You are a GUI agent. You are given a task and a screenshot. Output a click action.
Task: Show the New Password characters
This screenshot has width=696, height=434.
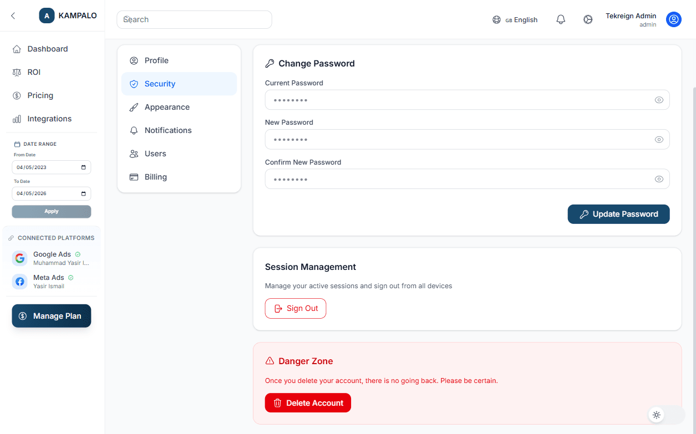(x=659, y=139)
